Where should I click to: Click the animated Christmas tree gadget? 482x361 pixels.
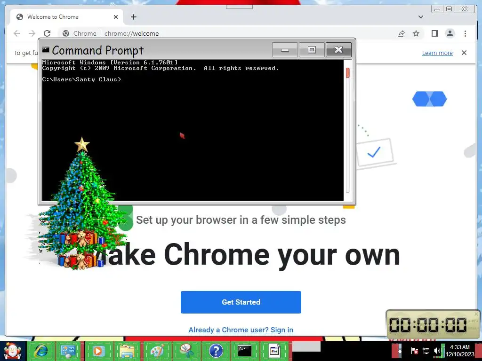pos(81,204)
